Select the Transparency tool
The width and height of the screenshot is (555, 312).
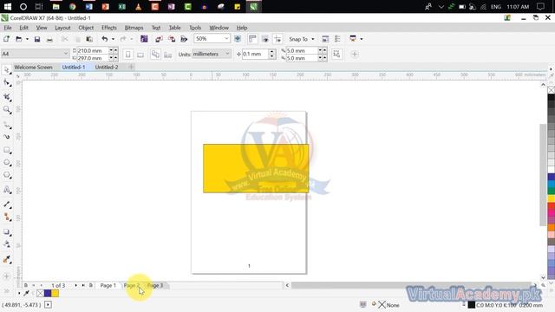point(6,244)
